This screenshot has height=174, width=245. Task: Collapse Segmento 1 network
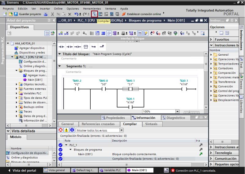[59, 66]
